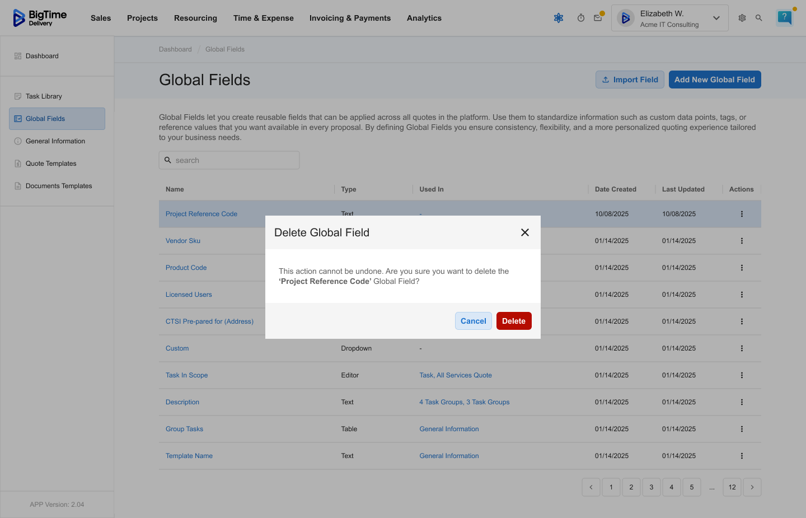
Task: Click the timer stopwatch icon in header
Action: pyautogui.click(x=581, y=18)
